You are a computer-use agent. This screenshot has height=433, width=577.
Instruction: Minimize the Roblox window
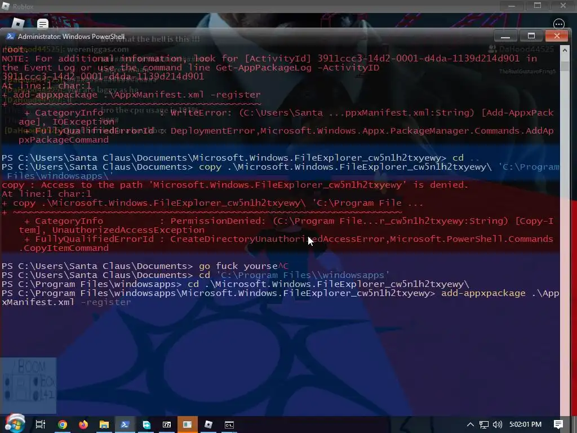[x=512, y=6]
